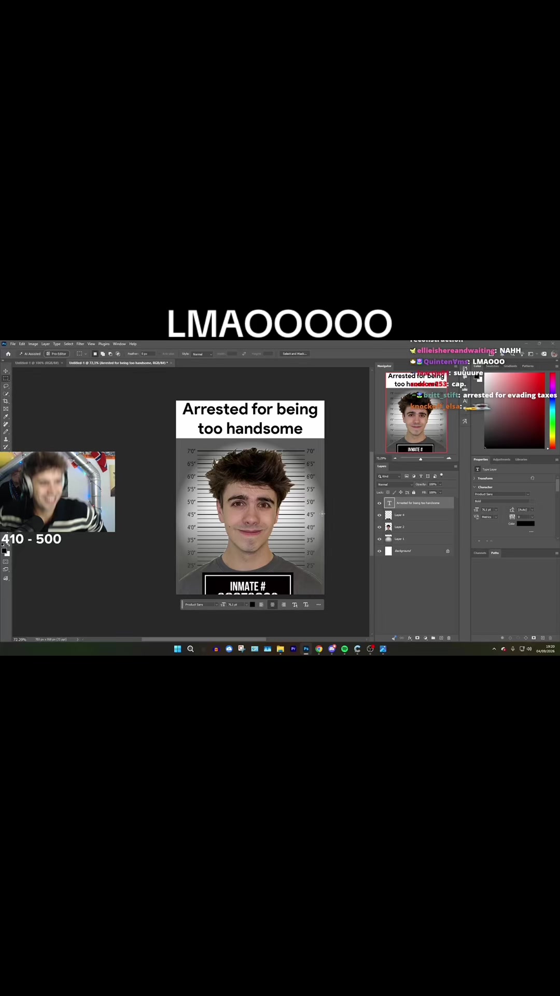Expand the Transform section
The image size is (560, 996).
474,478
